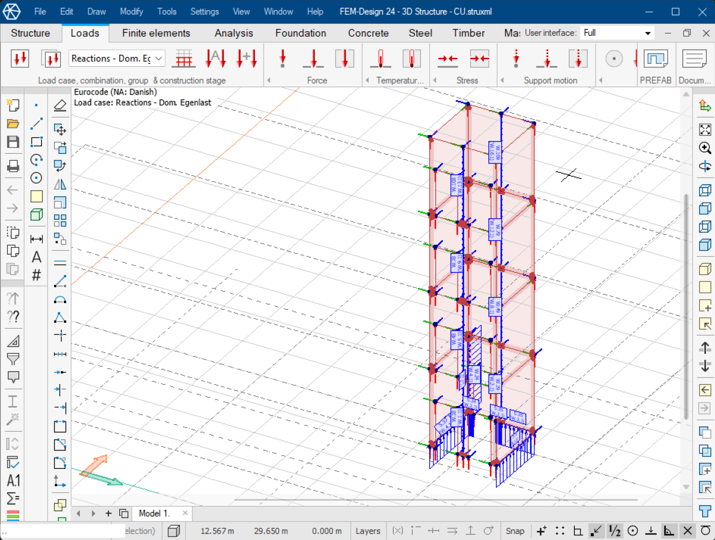Open the User interface Full dropdown
The width and height of the screenshot is (715, 540).
[x=617, y=33]
